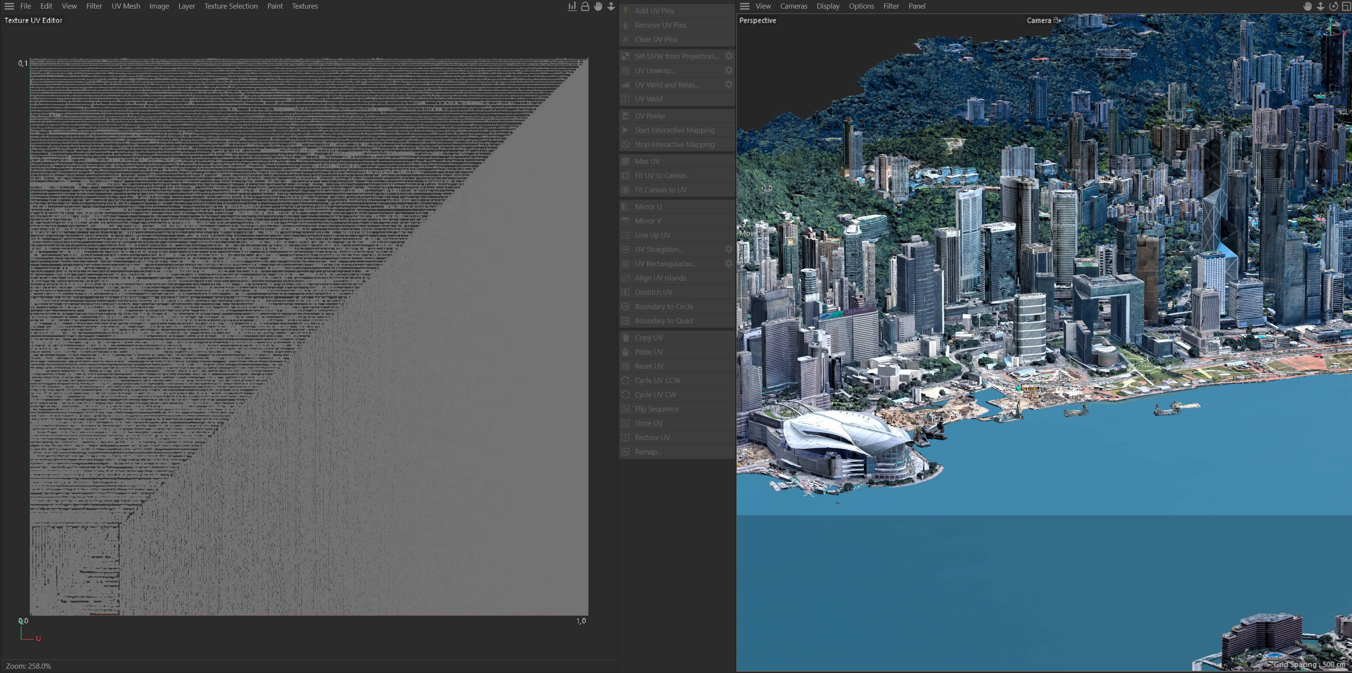Toggle the viewport maximize panel icon
Screen dimensions: 1352x673
1346,6
